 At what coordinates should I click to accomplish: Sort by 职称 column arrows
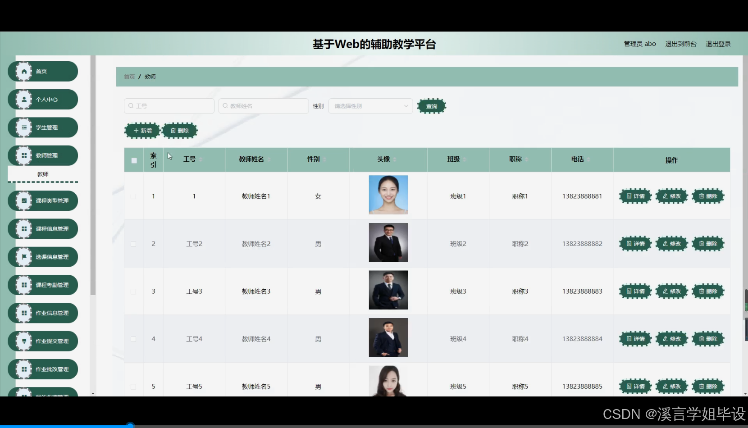coord(526,159)
